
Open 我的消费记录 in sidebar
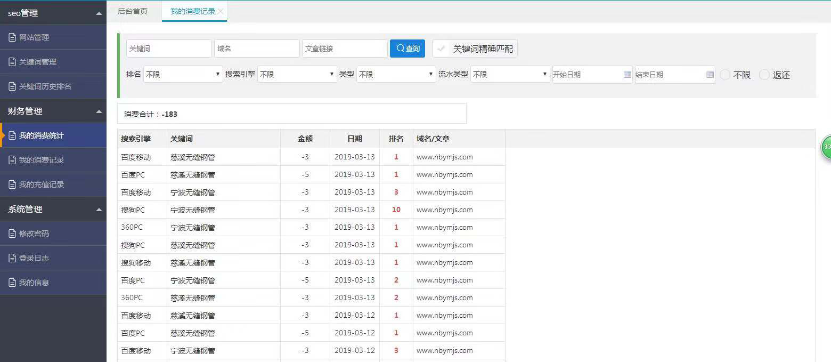pyautogui.click(x=53, y=160)
